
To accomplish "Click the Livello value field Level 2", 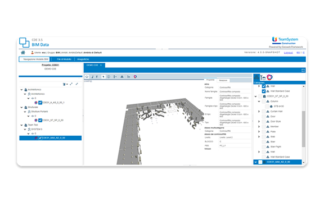I will pyautogui.click(x=235, y=137).
